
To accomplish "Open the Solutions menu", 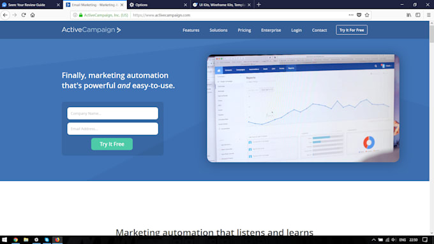I will tap(218, 30).
